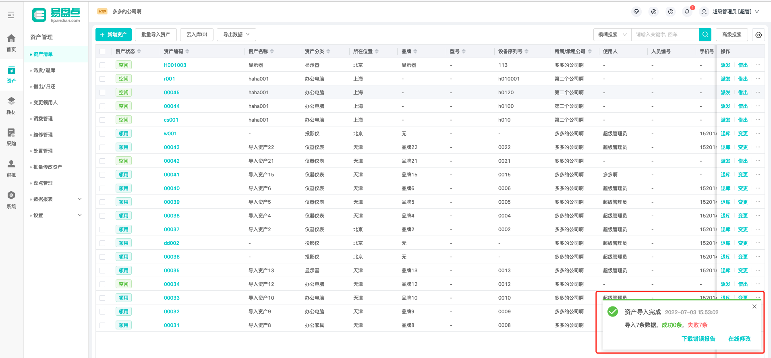Sort by 资产编码 column

[x=187, y=51]
